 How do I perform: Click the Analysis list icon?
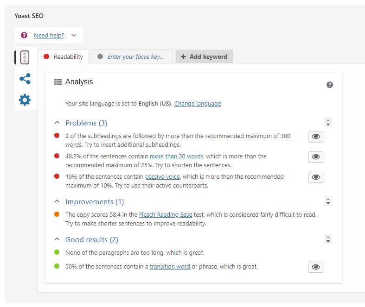58,82
